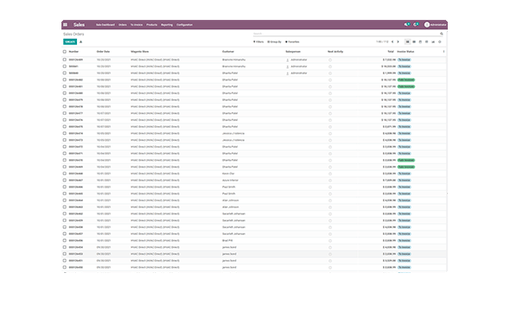
Task: Open optional columns three-dot menu
Action: pos(443,52)
